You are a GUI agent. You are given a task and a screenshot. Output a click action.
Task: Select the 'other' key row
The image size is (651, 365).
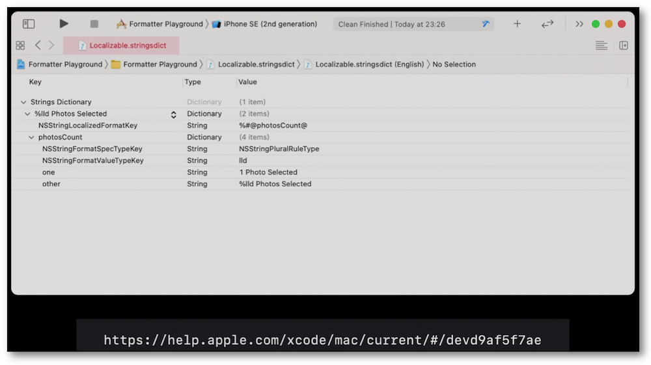tap(51, 183)
